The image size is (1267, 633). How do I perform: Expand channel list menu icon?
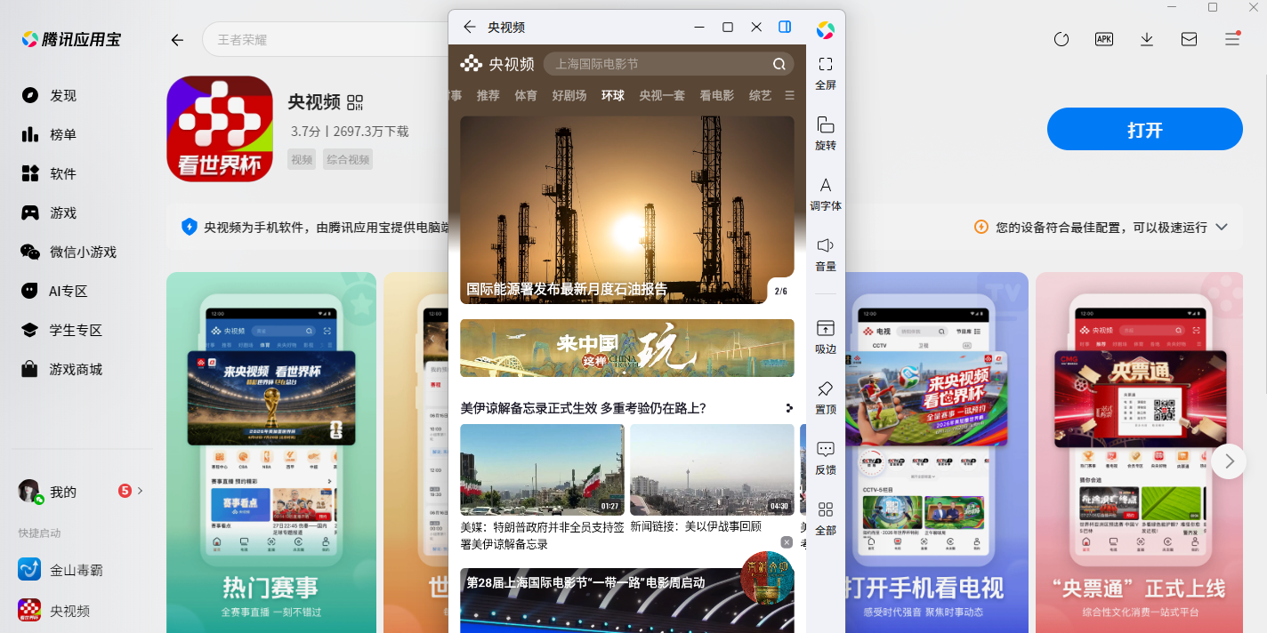pyautogui.click(x=789, y=95)
